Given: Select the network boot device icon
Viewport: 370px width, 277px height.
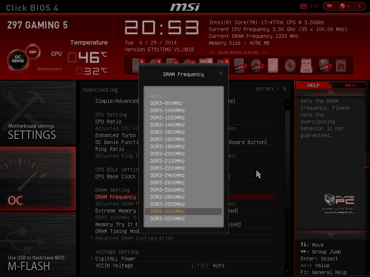Looking at the screenshot, I should click(341, 65).
